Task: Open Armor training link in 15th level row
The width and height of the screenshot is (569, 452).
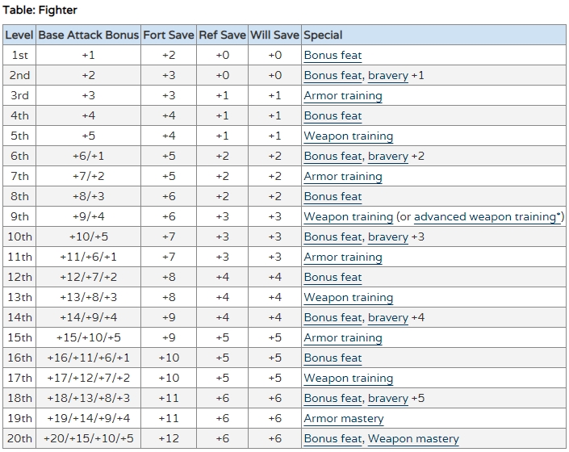Action: pos(342,338)
